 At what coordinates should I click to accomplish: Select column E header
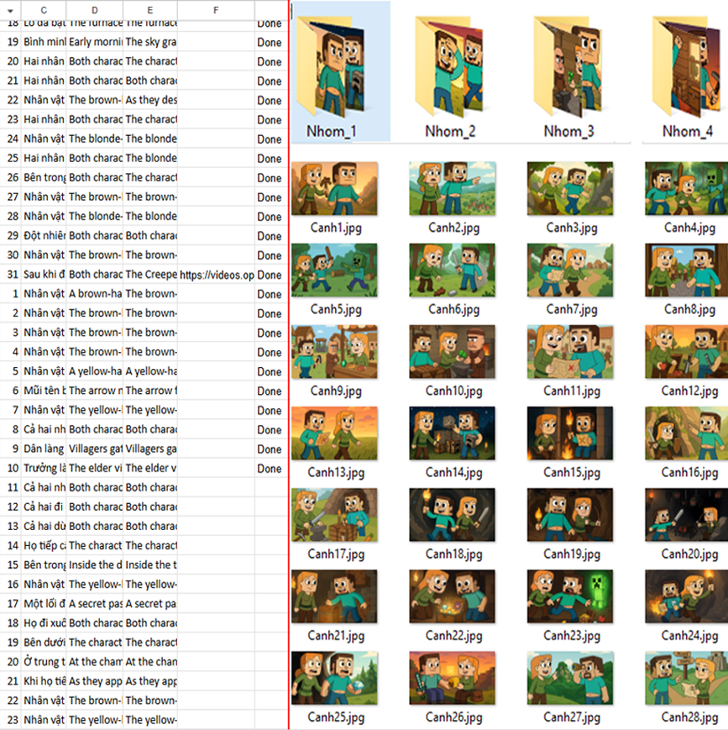coord(149,10)
